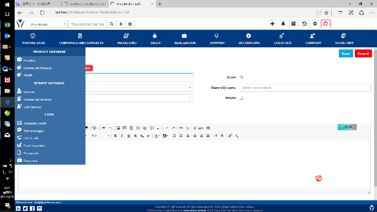Screen dimensions: 377x212
Task: Click the browser address bar URL
Action: (92, 12)
